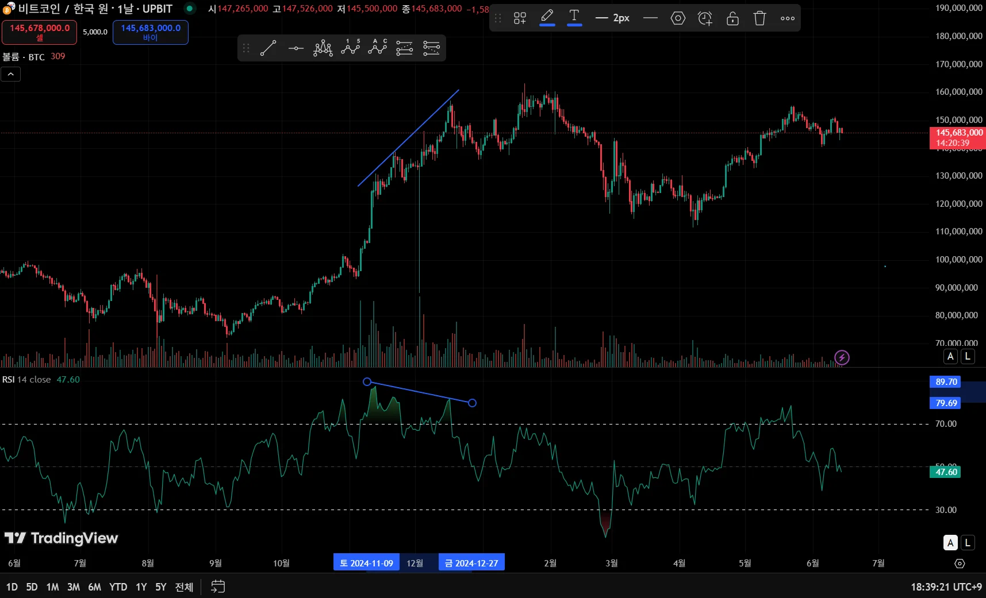This screenshot has width=986, height=598.
Task: Choose the XABCD pattern tool
Action: pos(323,48)
